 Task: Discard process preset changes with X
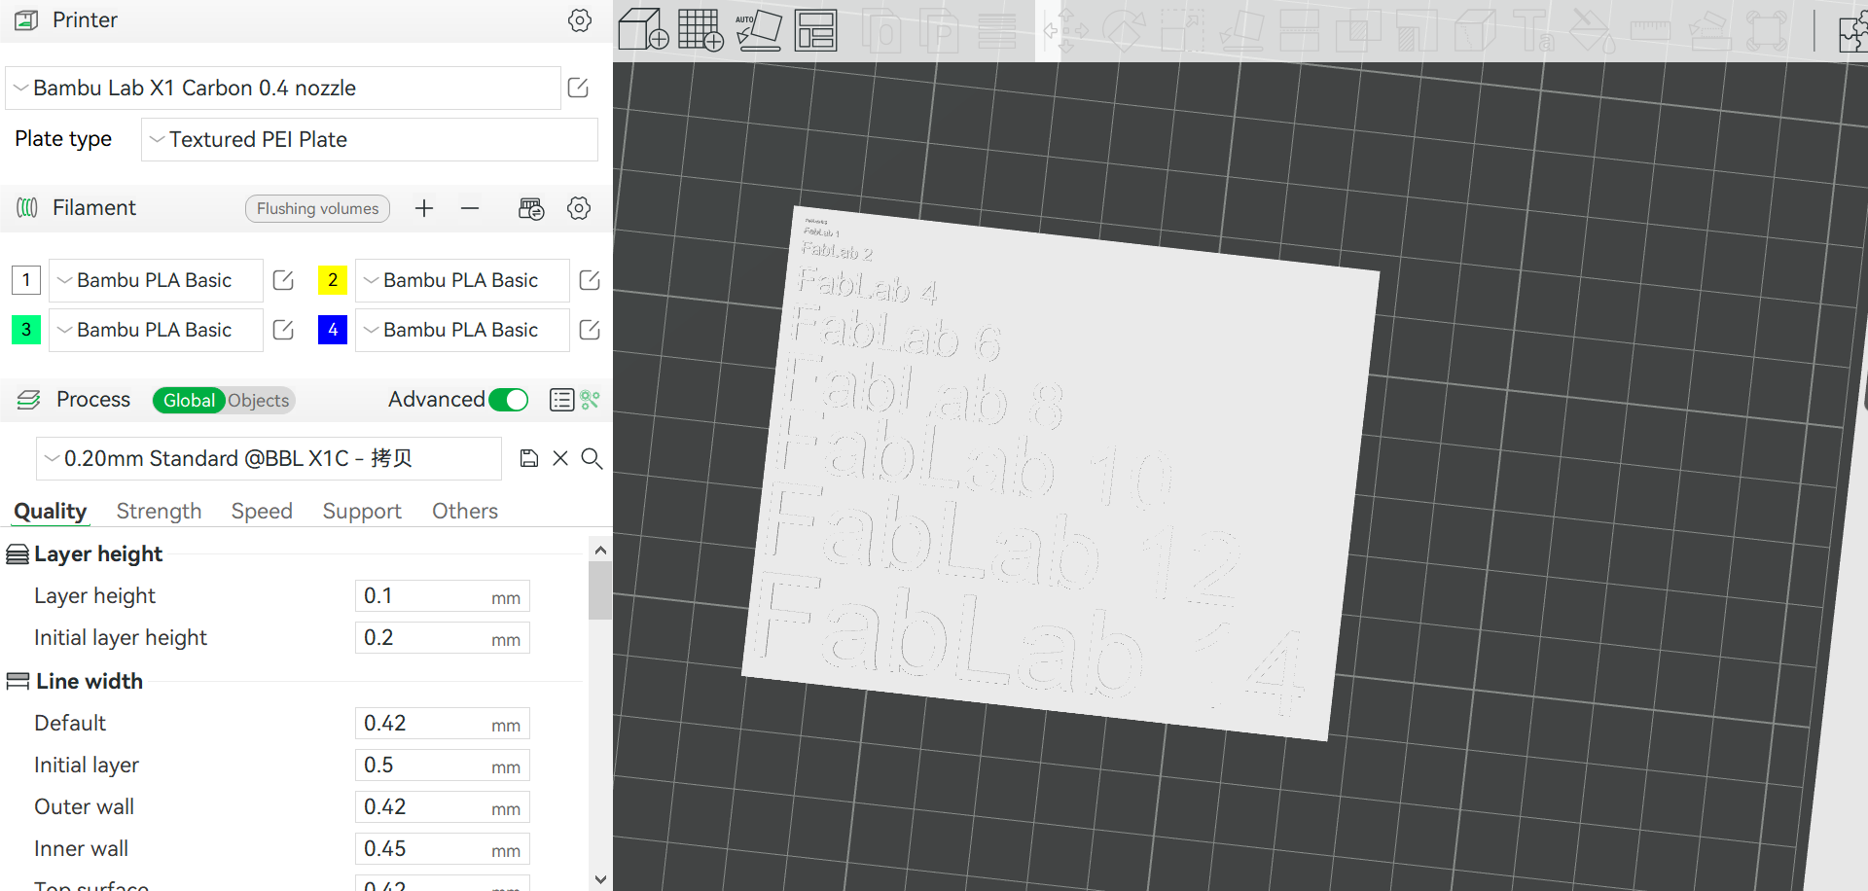[x=560, y=458]
